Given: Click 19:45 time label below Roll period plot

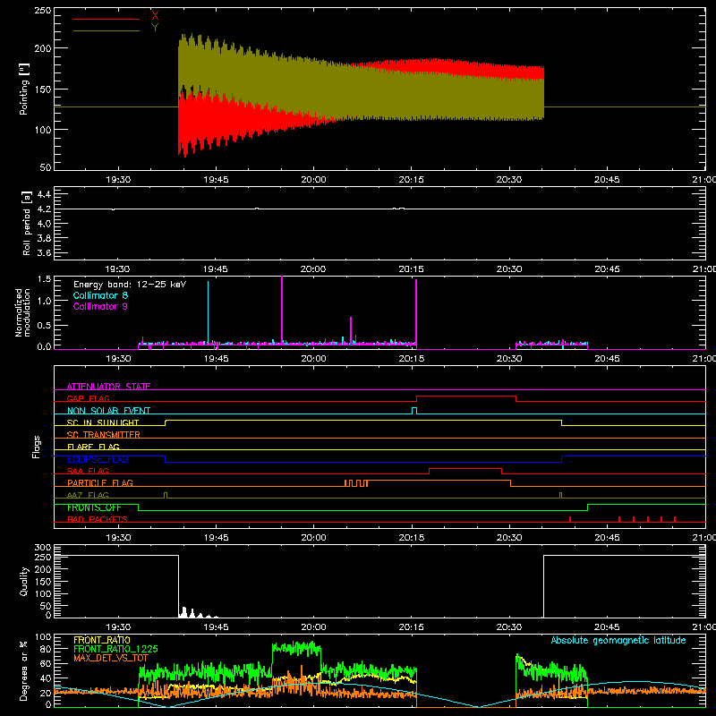Looking at the screenshot, I should click(x=216, y=269).
